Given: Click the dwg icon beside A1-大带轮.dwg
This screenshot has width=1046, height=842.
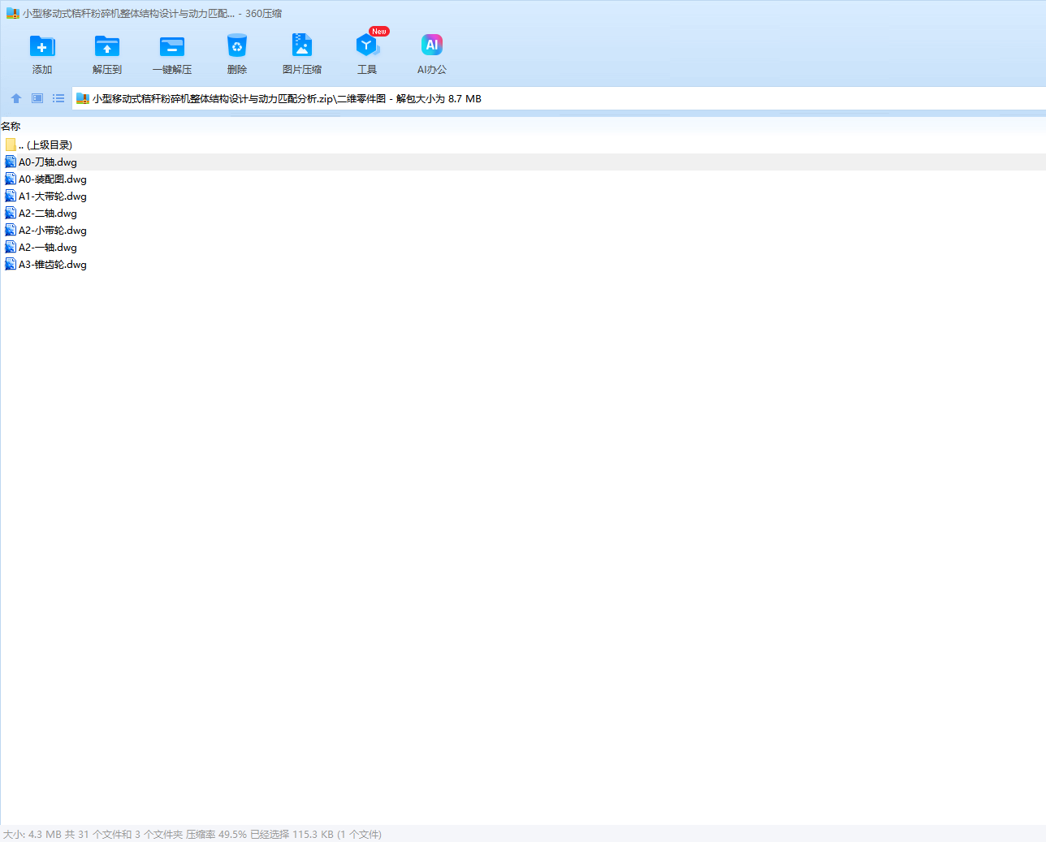Looking at the screenshot, I should [11, 196].
